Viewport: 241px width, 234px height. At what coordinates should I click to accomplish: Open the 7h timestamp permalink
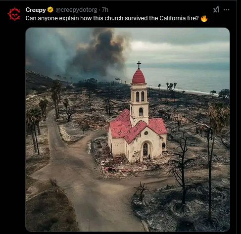(x=105, y=10)
